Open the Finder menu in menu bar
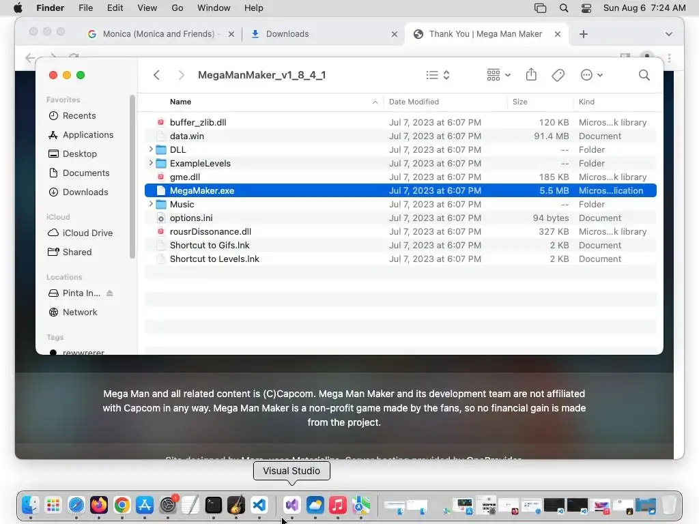 click(51, 8)
